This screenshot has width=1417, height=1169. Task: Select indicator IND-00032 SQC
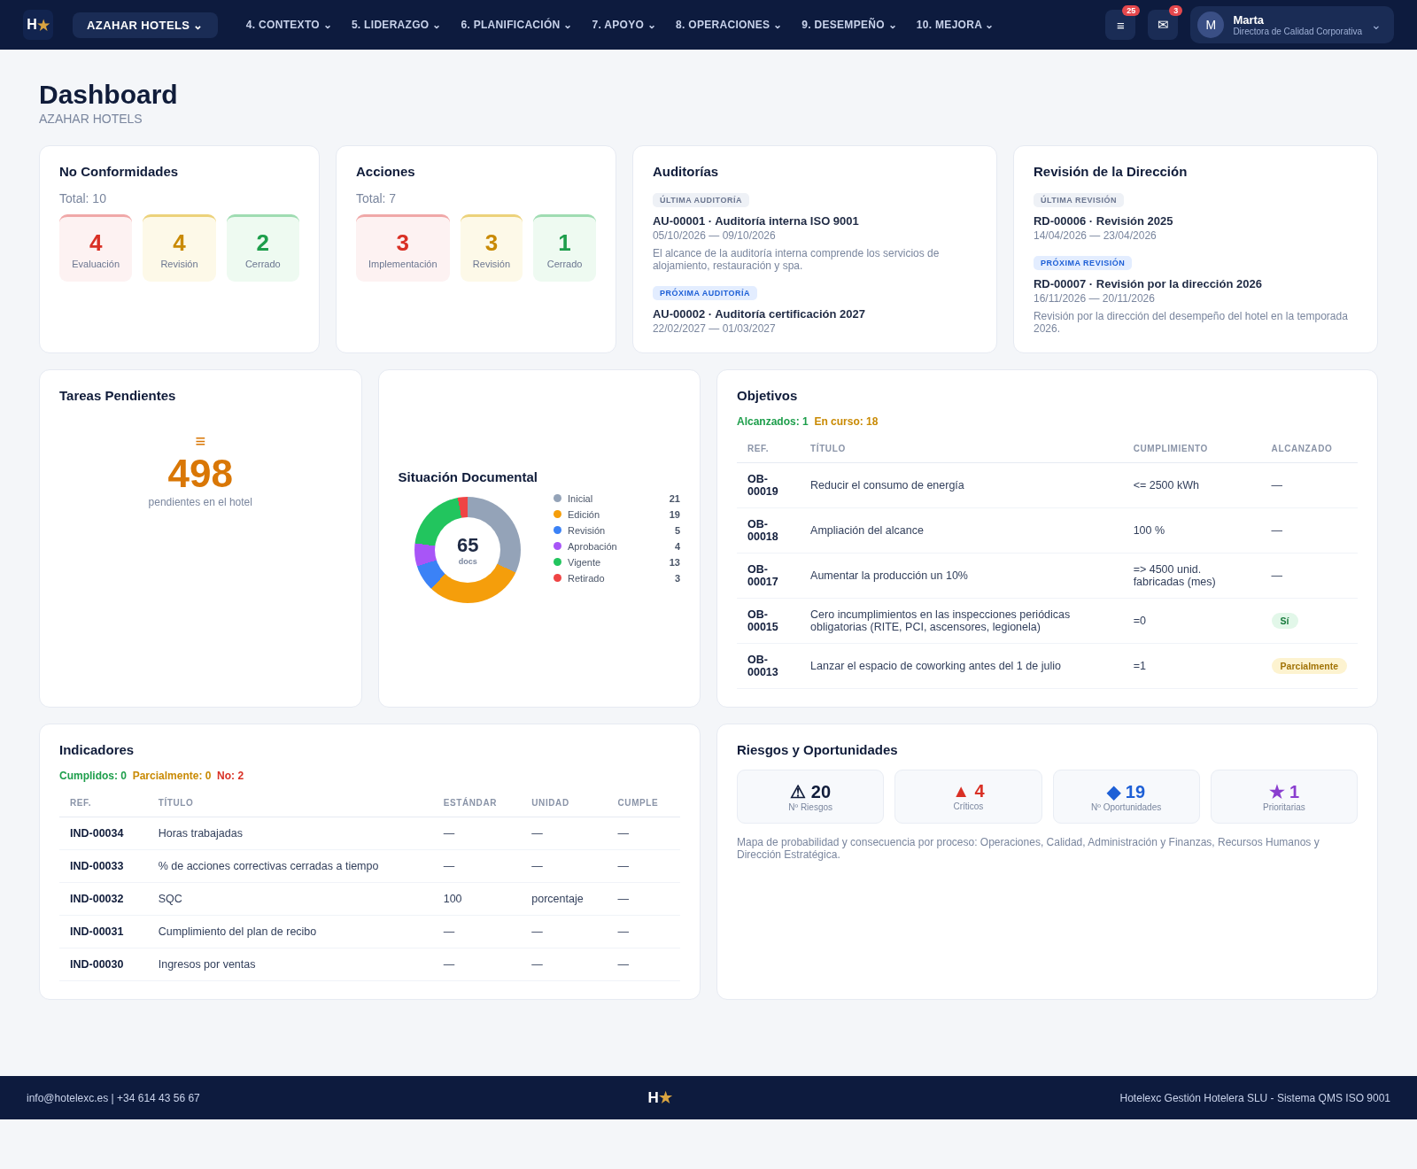(369, 899)
